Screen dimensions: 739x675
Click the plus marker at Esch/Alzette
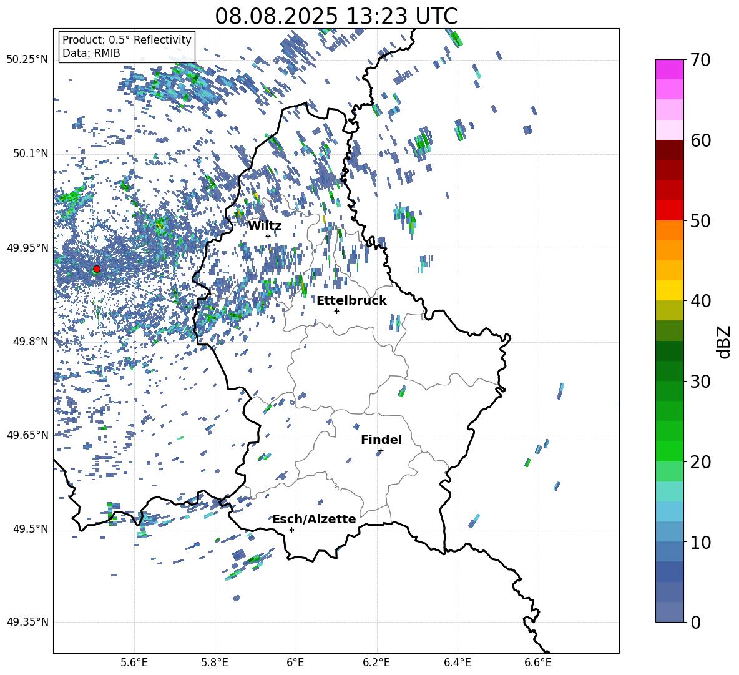(291, 530)
